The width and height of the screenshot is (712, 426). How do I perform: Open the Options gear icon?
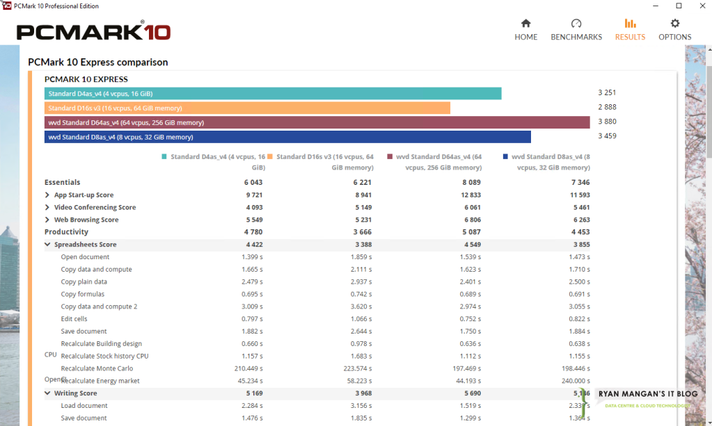(x=675, y=23)
